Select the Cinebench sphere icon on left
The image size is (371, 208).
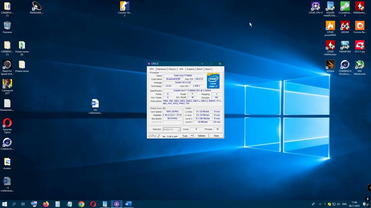7,144
